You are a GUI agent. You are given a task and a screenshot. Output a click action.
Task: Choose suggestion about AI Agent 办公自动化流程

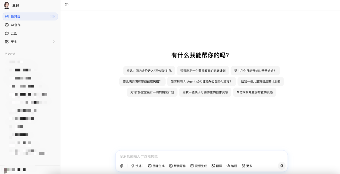coord(201,81)
